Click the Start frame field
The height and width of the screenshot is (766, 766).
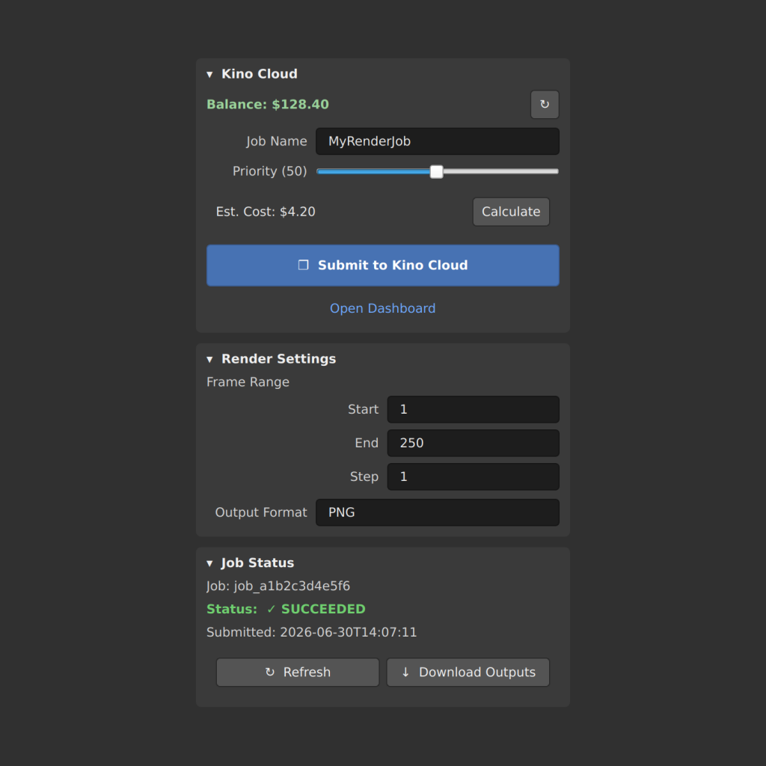[x=473, y=409]
